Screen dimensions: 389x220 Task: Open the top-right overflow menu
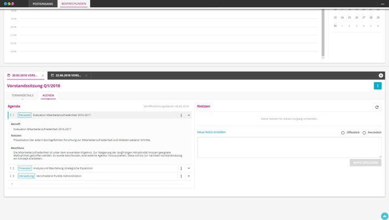click(382, 4)
